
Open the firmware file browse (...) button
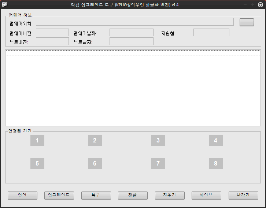pos(247,22)
